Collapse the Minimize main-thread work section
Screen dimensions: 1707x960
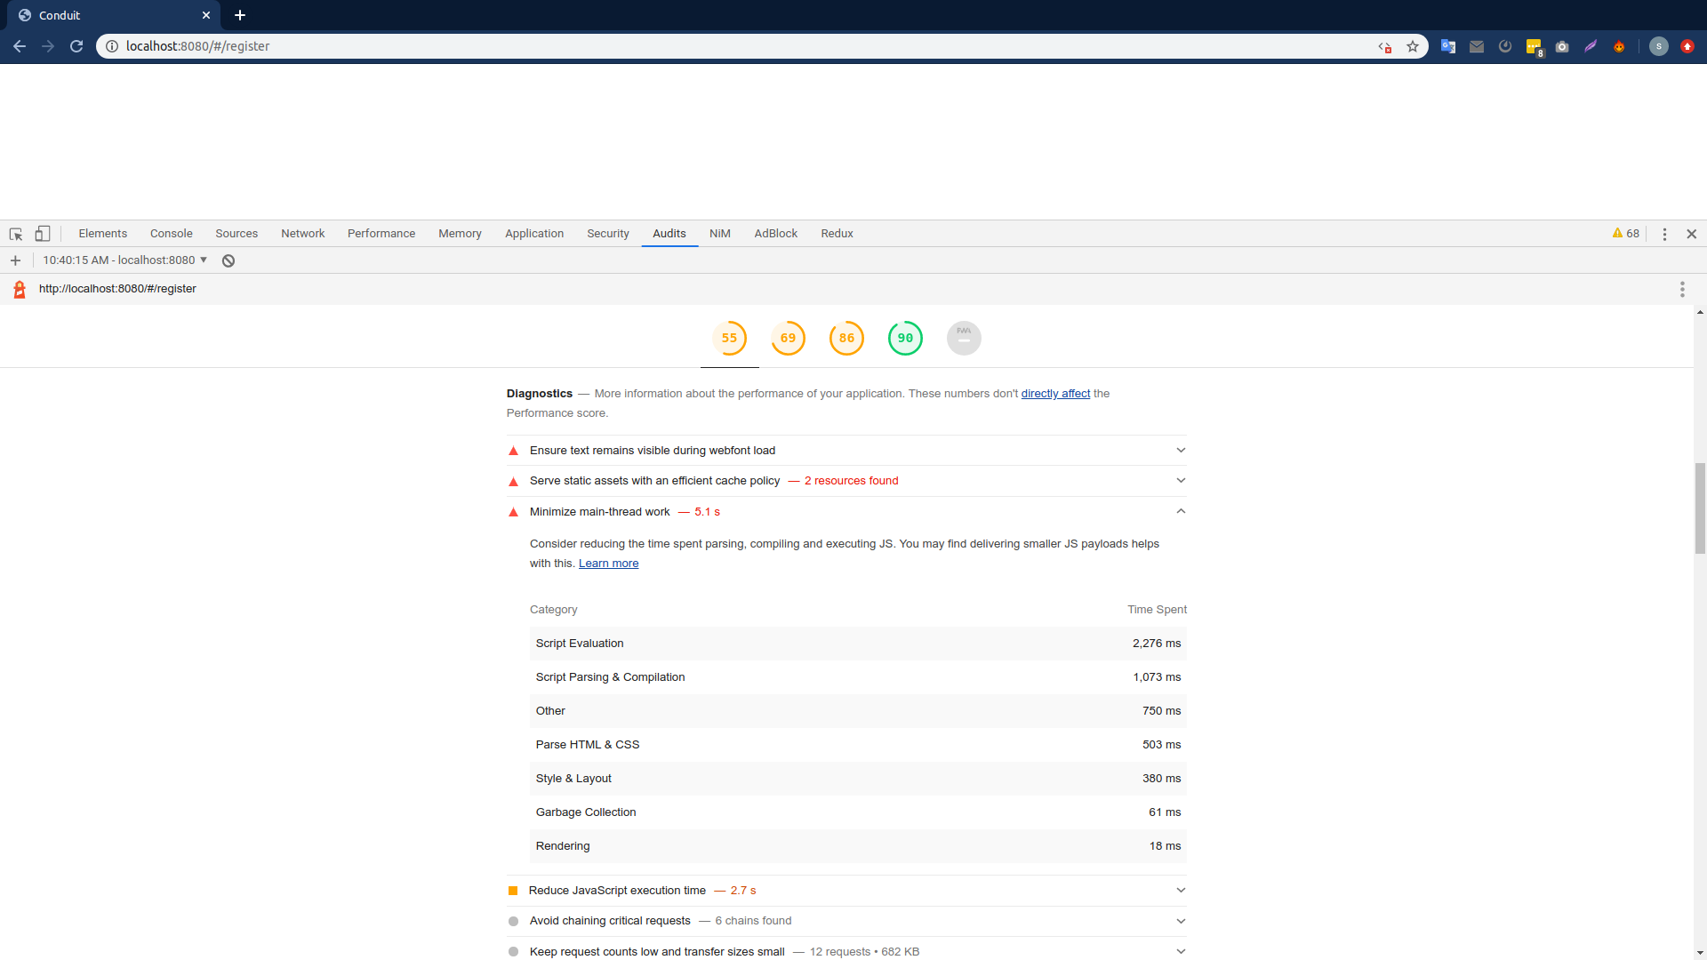tap(1181, 511)
